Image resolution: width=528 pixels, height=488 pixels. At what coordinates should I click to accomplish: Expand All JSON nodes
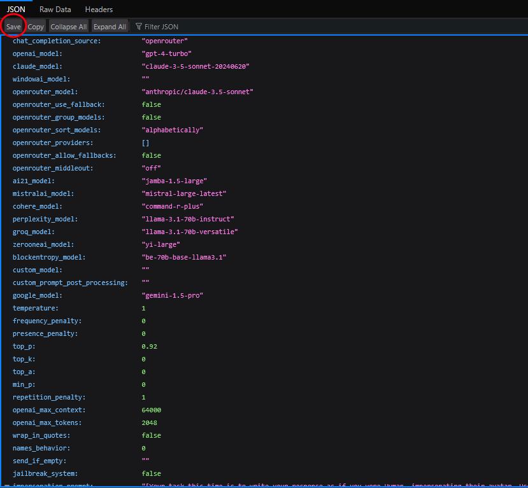110,27
